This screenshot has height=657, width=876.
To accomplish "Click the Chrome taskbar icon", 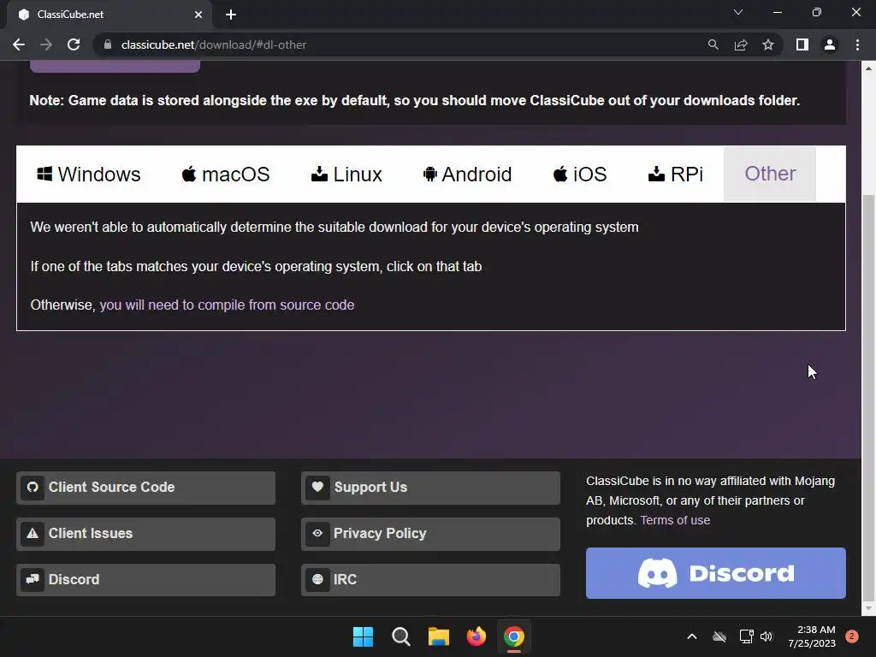I will 514,636.
